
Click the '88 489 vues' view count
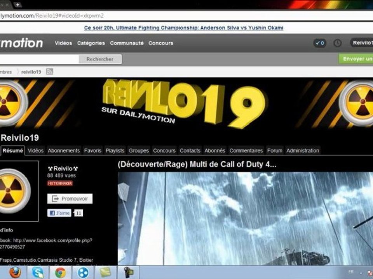61,175
